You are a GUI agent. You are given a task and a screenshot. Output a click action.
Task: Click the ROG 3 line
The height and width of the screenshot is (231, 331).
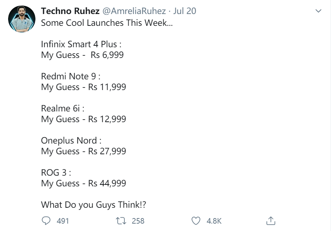[x=56, y=173]
